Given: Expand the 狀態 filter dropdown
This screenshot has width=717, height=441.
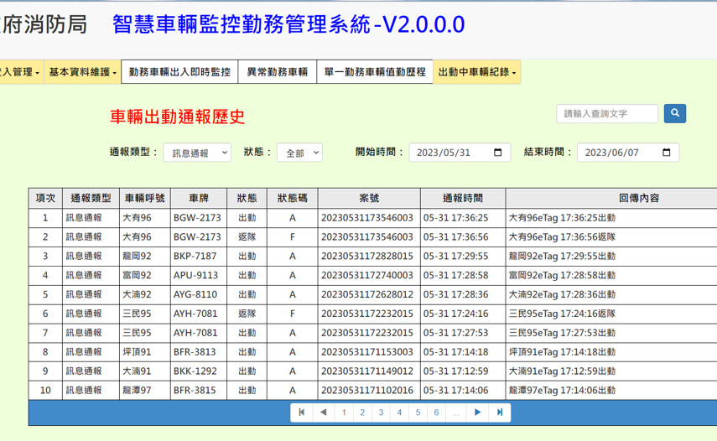Looking at the screenshot, I should coord(299,153).
